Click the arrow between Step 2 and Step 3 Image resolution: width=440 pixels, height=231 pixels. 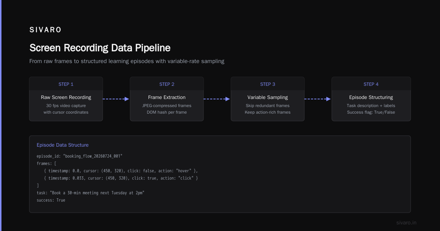(217, 99)
